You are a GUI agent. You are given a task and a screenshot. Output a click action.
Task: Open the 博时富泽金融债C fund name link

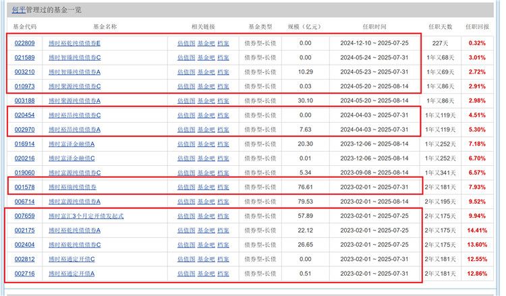(72, 158)
